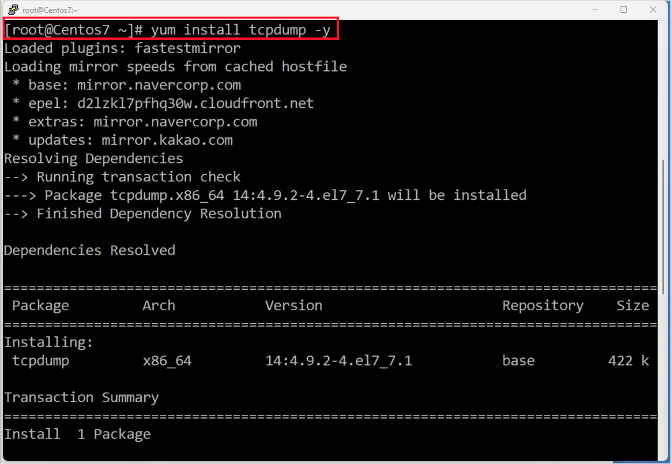Click the PuTTY icon in title bar

point(13,10)
